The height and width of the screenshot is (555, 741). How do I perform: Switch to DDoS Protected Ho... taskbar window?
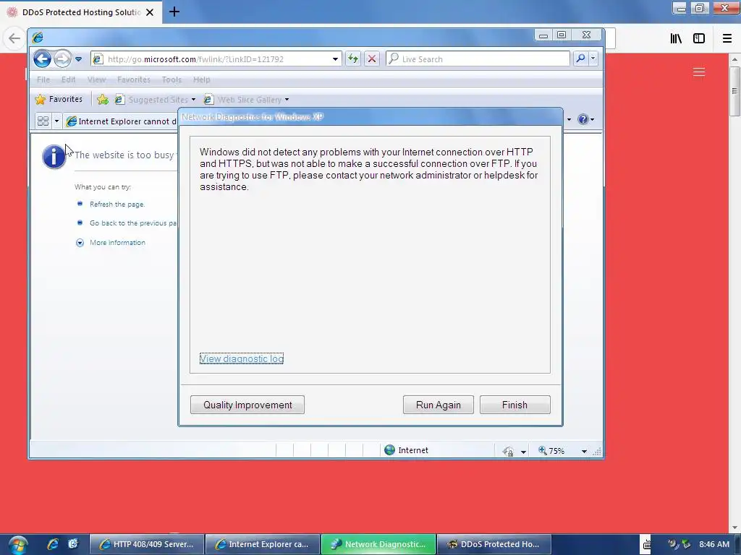[494, 544]
